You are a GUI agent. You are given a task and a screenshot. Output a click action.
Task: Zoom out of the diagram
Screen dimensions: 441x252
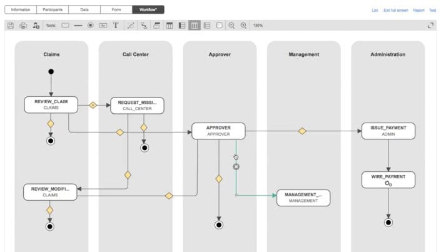(231, 26)
